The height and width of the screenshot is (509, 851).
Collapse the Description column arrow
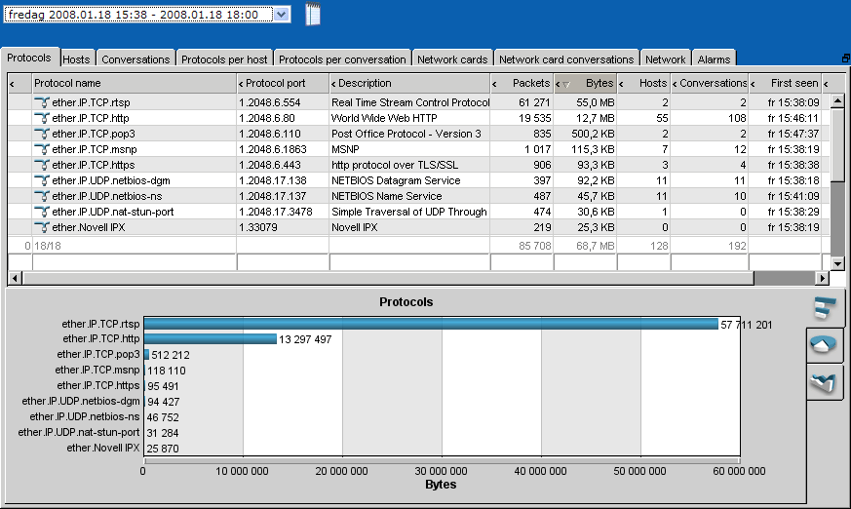coord(333,84)
